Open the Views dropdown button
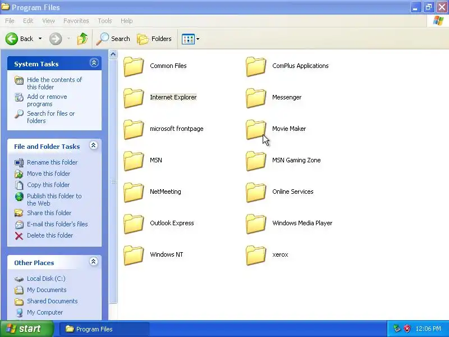 [x=190, y=39]
